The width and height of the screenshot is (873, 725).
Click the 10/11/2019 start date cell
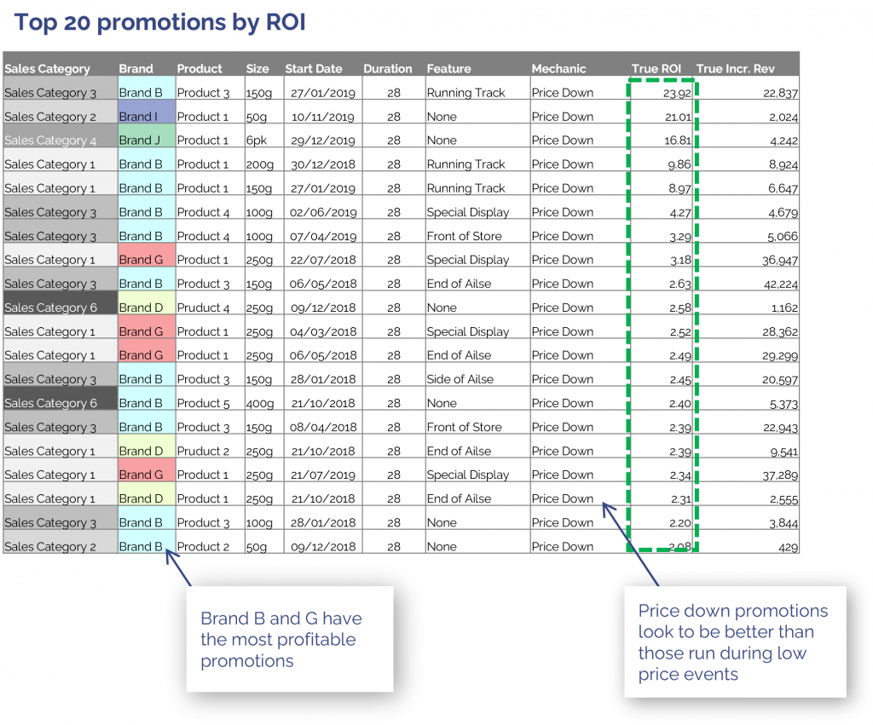(322, 117)
